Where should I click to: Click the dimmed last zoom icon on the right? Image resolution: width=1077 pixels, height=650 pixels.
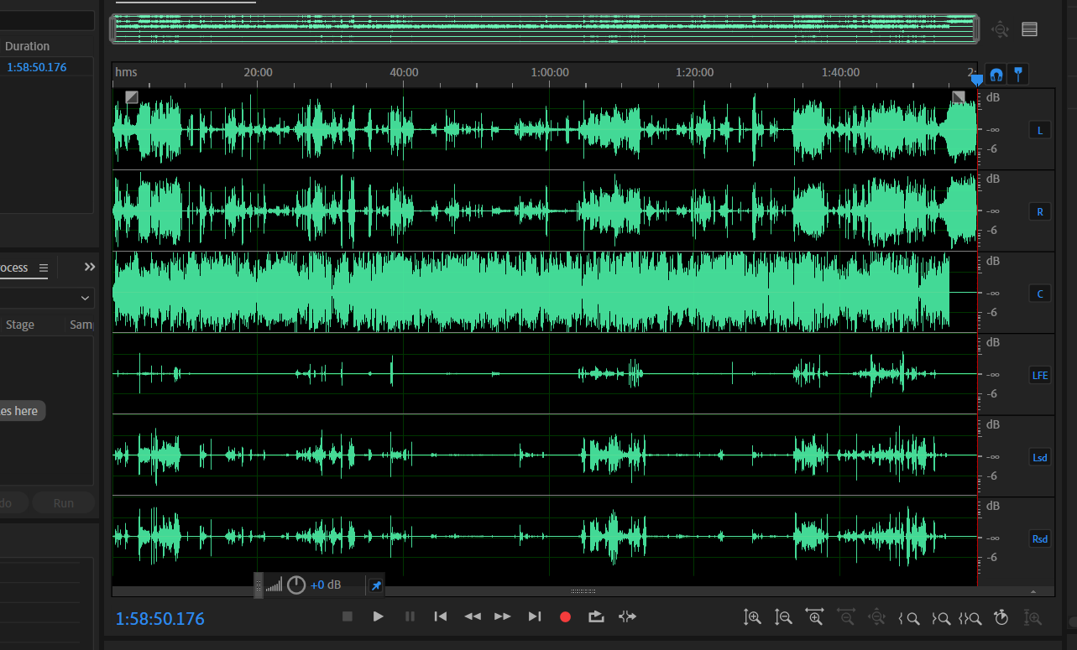point(1033,618)
